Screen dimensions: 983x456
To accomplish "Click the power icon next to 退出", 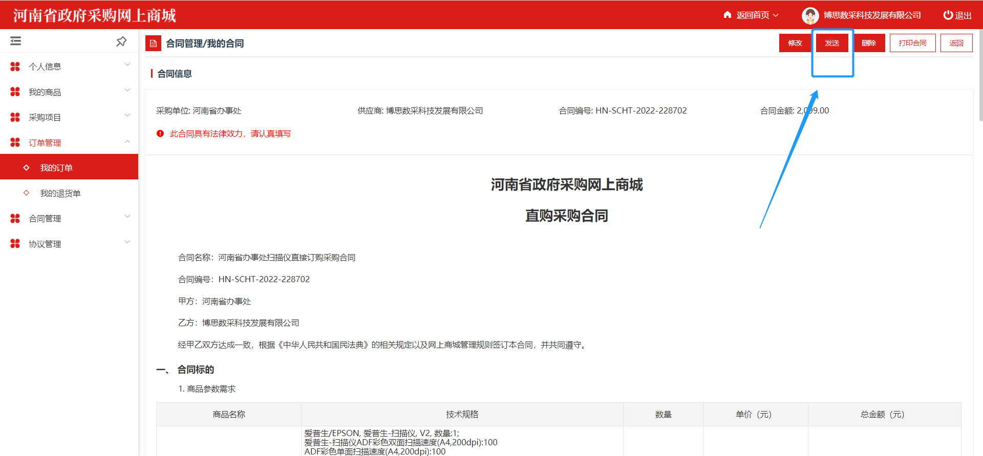I will (x=948, y=15).
